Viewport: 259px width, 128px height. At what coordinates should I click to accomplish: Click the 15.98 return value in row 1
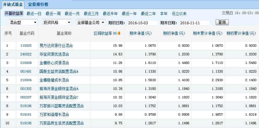coord(118,46)
